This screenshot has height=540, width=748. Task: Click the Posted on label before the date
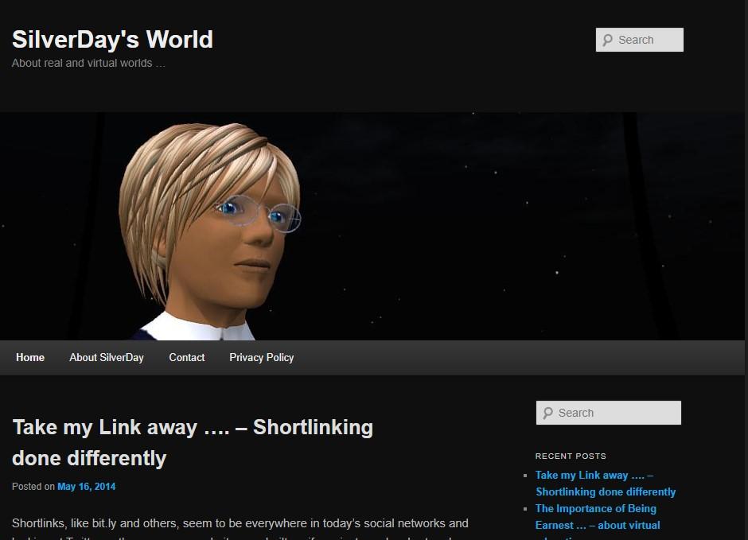tap(33, 487)
